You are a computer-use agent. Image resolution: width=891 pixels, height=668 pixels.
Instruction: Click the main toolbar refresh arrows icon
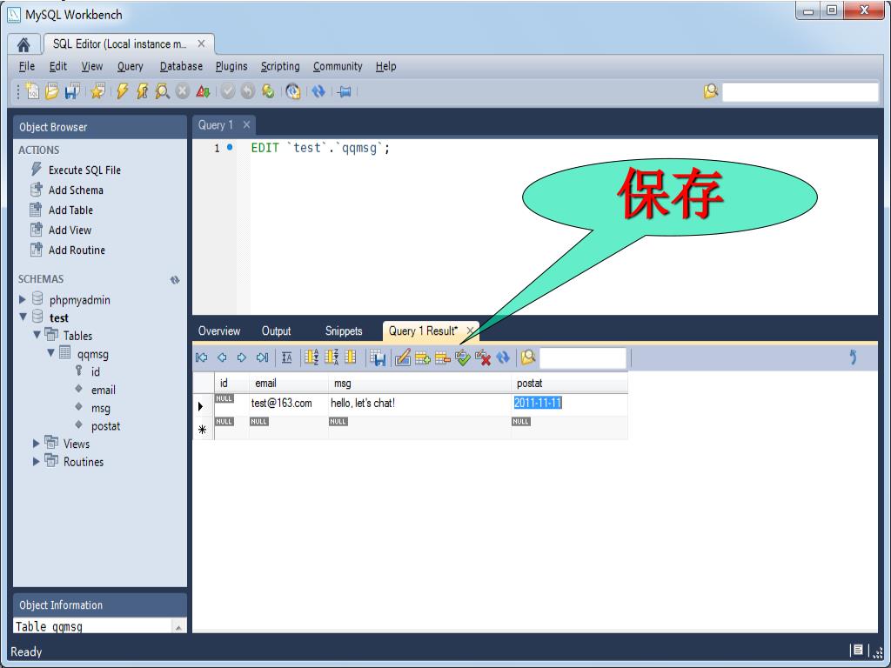tap(318, 90)
